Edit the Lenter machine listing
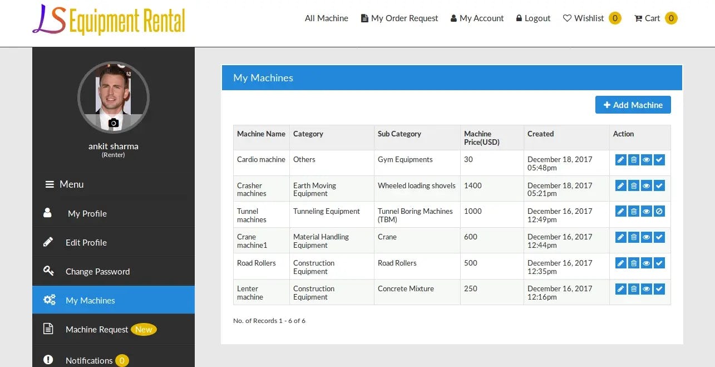The width and height of the screenshot is (715, 367). (620, 289)
